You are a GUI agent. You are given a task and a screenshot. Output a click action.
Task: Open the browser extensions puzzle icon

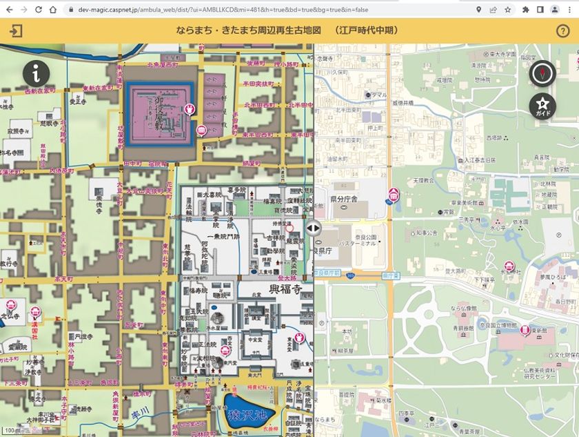click(525, 10)
